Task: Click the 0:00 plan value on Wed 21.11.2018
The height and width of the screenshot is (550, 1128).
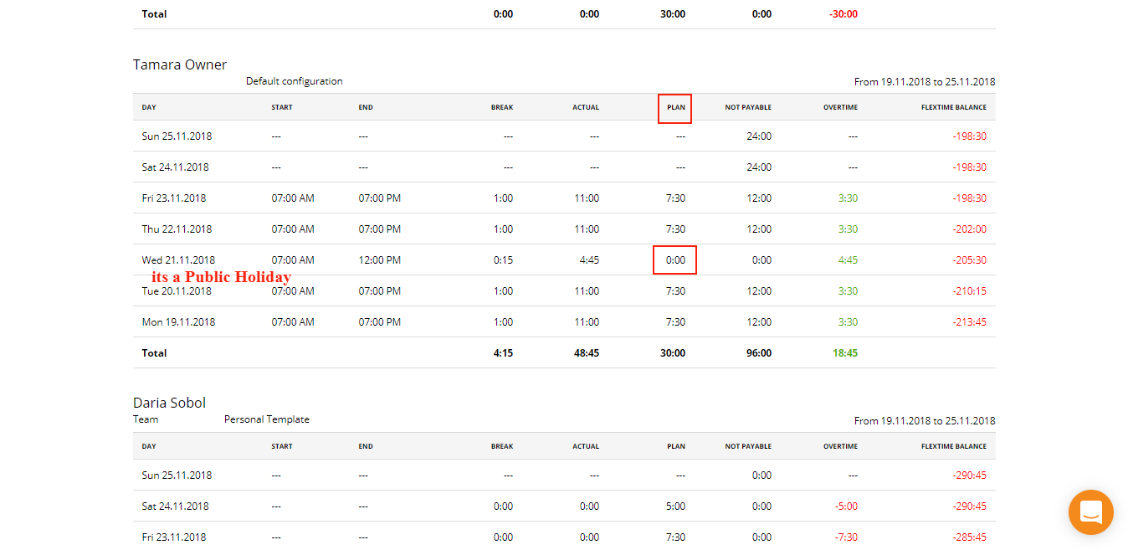Action: [x=675, y=260]
